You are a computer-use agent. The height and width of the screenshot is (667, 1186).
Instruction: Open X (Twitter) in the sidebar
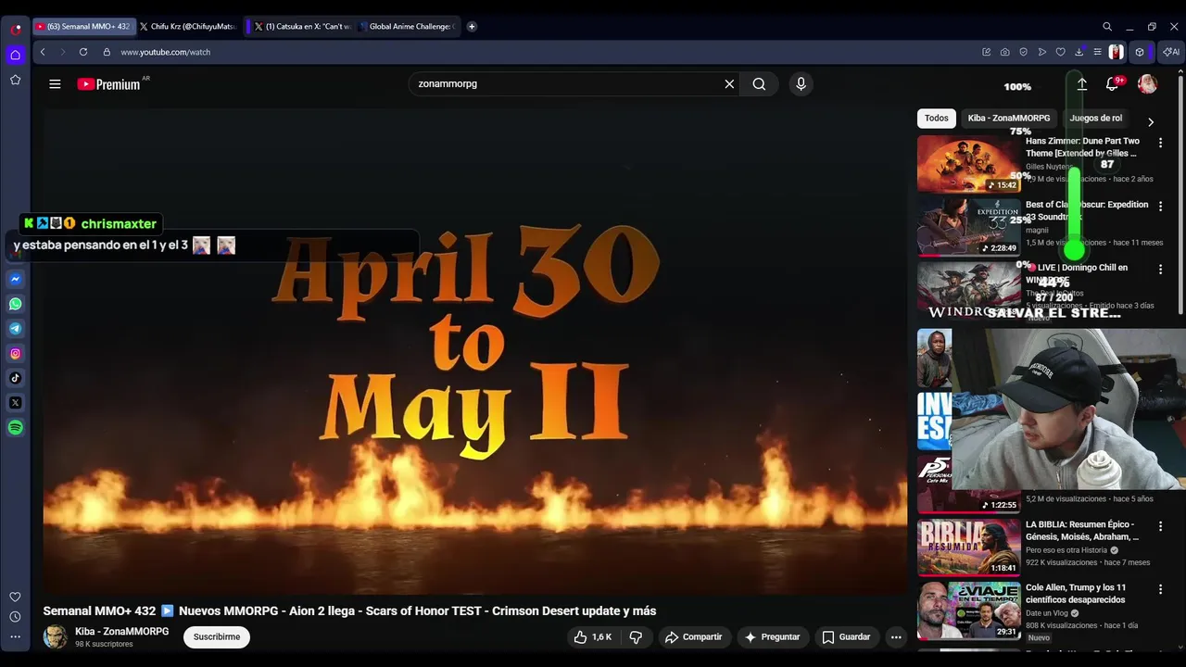[x=16, y=403]
